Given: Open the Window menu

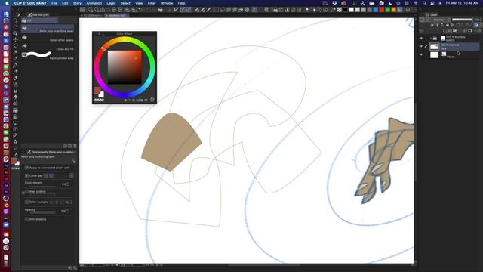Looking at the screenshot, I should click(167, 3).
